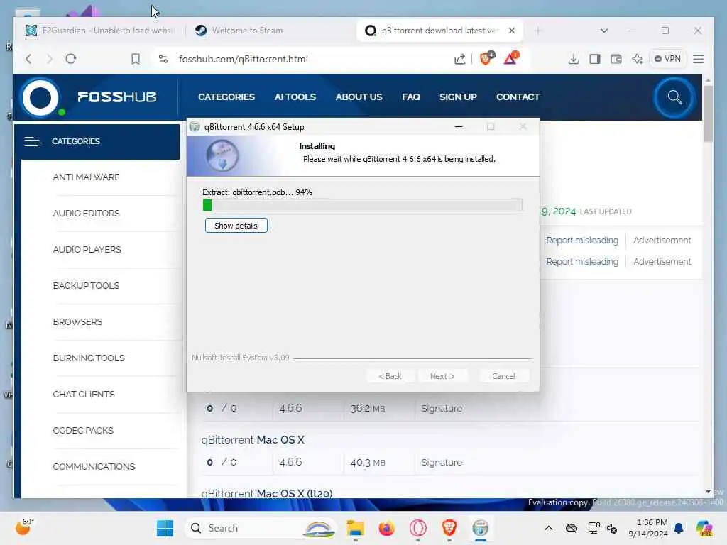Viewport: 727px width, 545px height.
Task: Open CODEC PACKS category
Action: (x=83, y=430)
